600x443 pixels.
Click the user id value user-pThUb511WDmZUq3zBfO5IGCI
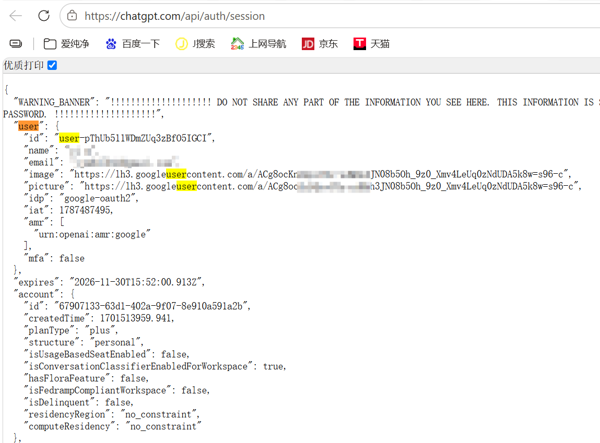pyautogui.click(x=133, y=138)
